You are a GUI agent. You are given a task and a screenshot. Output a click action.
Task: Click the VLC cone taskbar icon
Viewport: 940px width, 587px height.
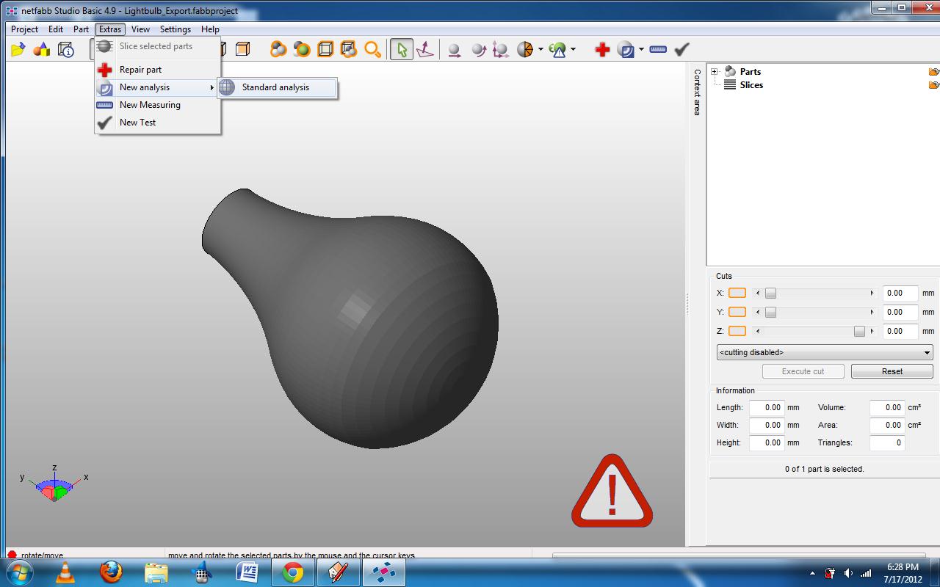click(65, 572)
